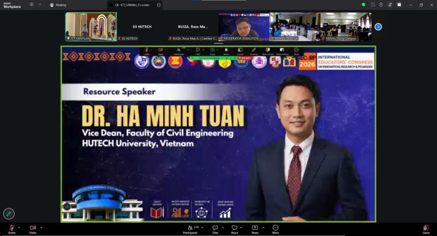Viewport: 437px width, 236px height.
Task: Show next participants with the blue arrow
Action: pyautogui.click(x=378, y=27)
